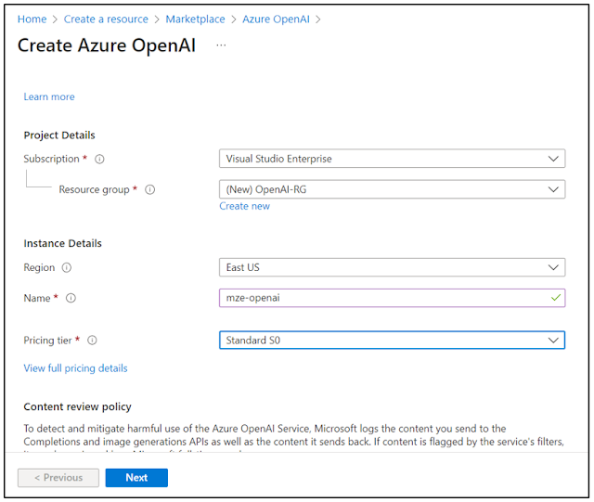Screen dimensions: 594x502
Task: Click the Previous button
Action: [58, 478]
